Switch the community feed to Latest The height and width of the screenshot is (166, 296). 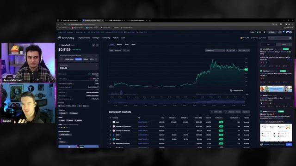click(284, 44)
